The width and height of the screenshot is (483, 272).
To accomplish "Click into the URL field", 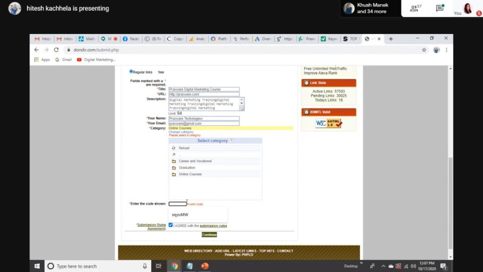I will (x=204, y=94).
